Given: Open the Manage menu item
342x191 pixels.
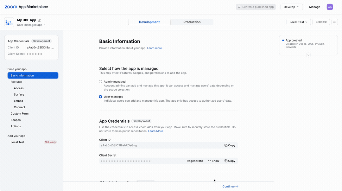Looking at the screenshot, I should coord(314,7).
